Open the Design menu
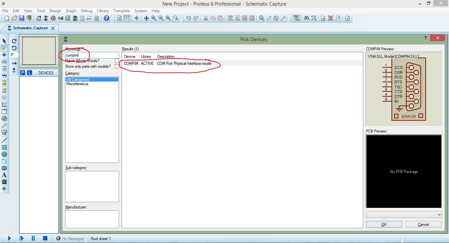Screen dimensions: 449x243 pyautogui.click(x=55, y=11)
